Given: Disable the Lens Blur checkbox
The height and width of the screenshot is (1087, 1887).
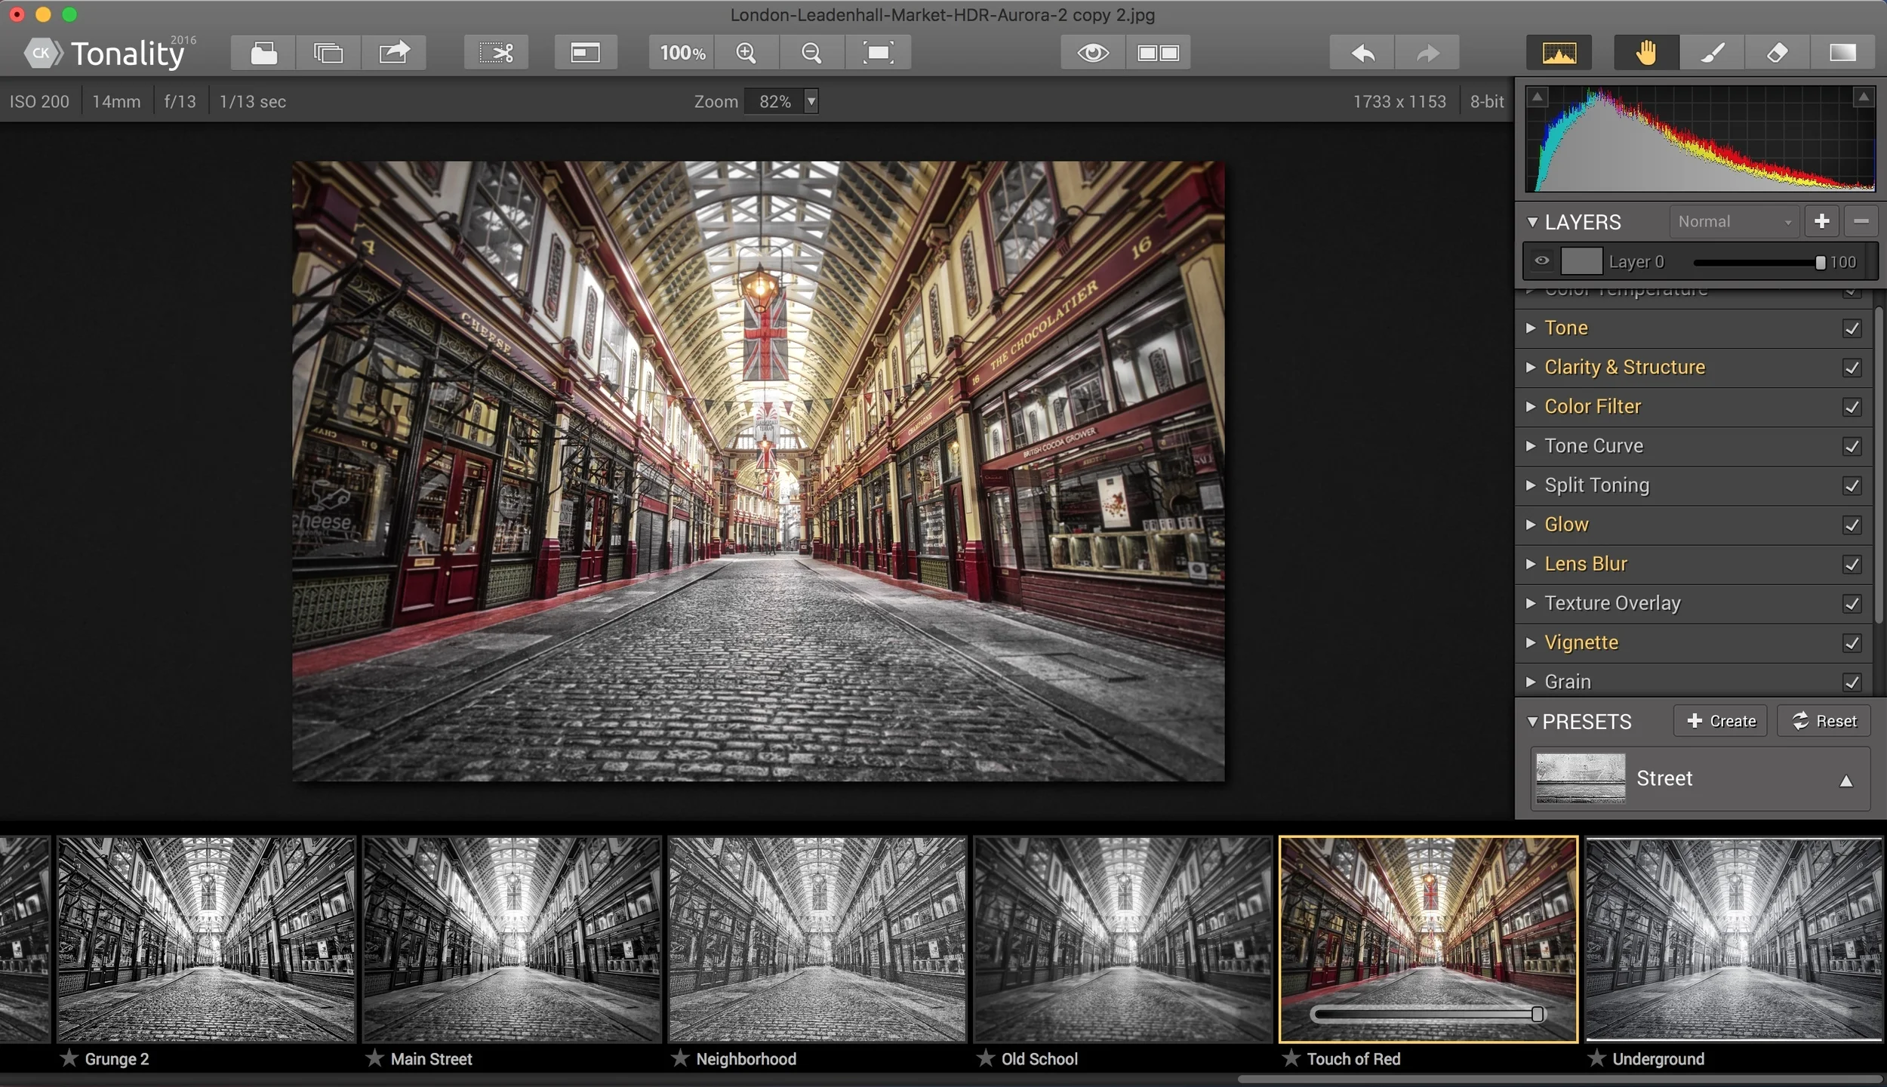Looking at the screenshot, I should (x=1852, y=564).
